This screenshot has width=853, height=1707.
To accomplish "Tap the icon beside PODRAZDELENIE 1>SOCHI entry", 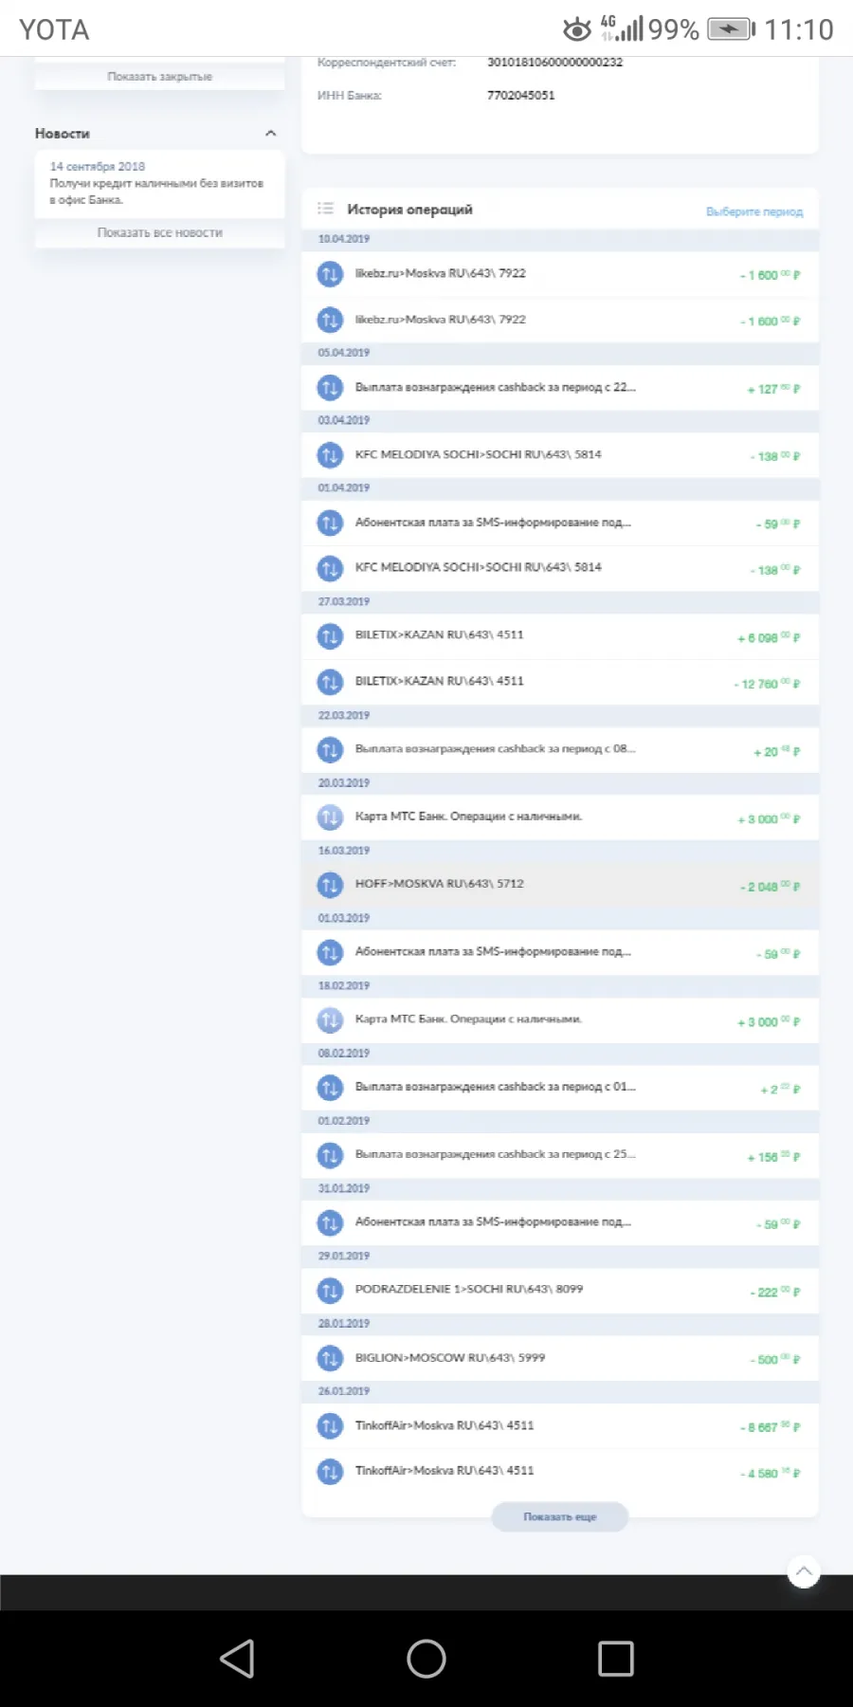I will tap(330, 1290).
